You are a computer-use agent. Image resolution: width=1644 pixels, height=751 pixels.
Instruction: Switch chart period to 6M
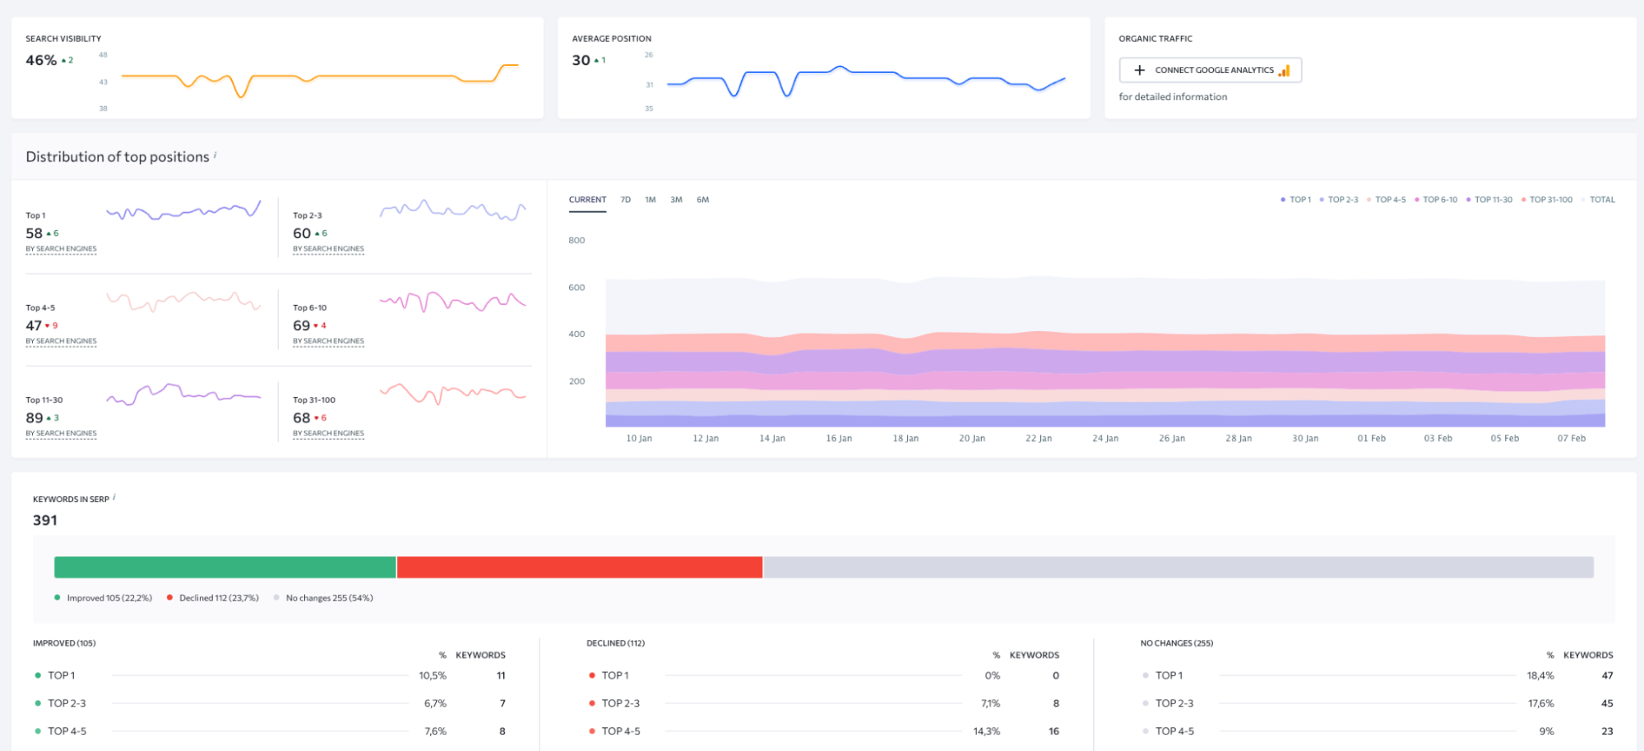[703, 200]
